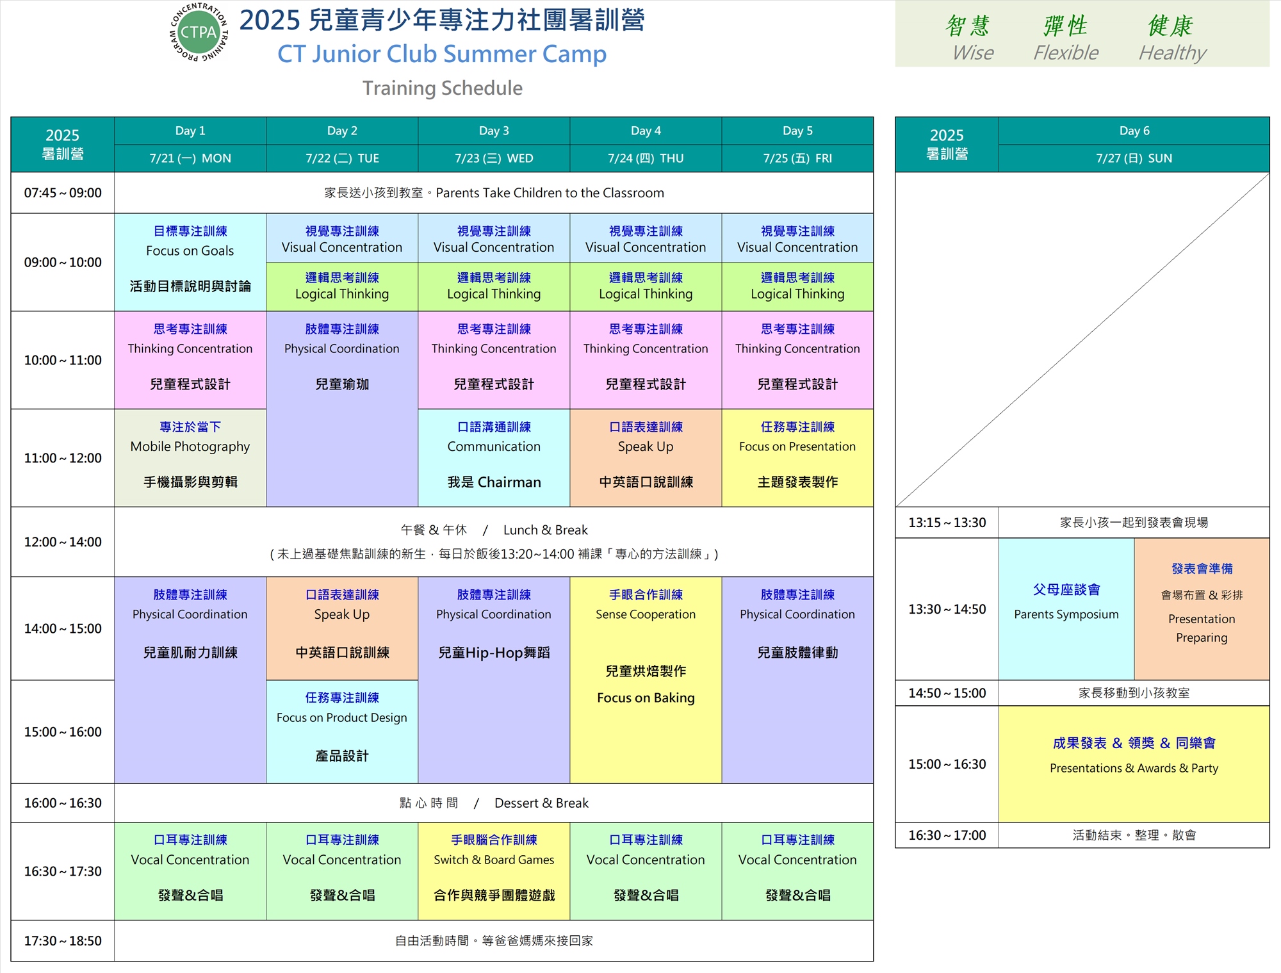Click the Parents Symposium cell
1281x973 pixels.
point(1066,609)
